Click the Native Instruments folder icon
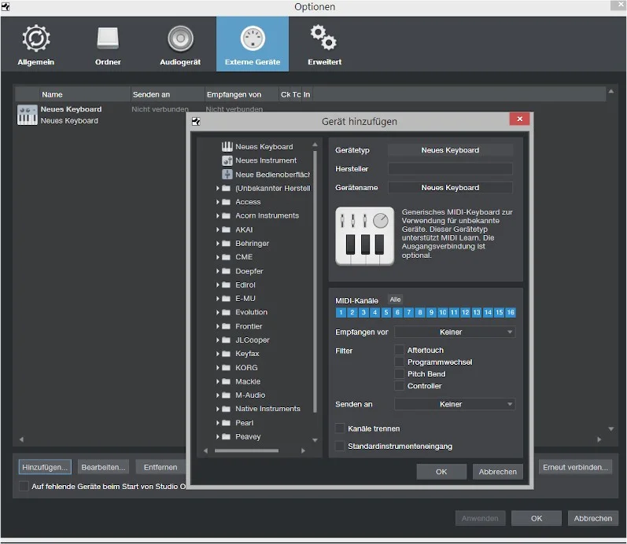This screenshot has width=627, height=544. pyautogui.click(x=226, y=409)
